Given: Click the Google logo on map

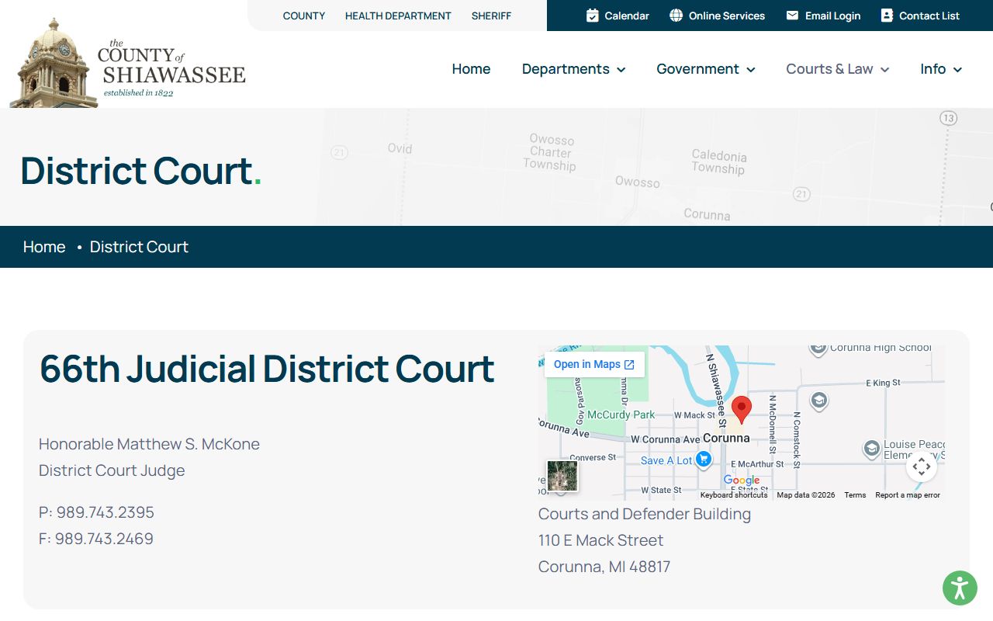Looking at the screenshot, I should click(742, 480).
